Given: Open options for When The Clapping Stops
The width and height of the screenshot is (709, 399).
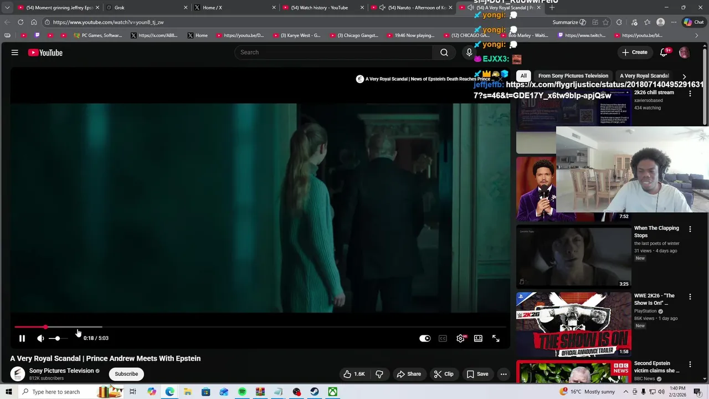Looking at the screenshot, I should click(x=690, y=229).
